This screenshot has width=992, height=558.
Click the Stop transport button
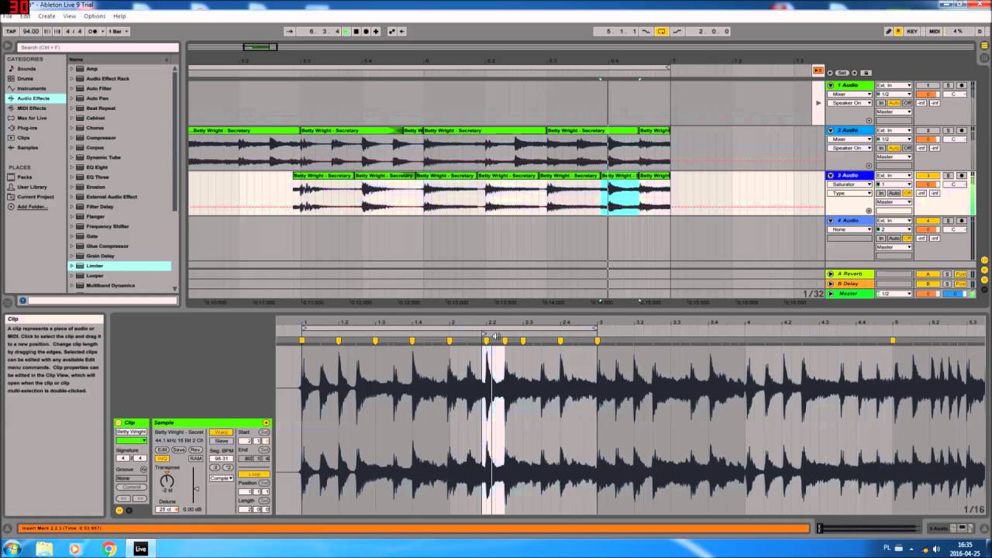(x=356, y=31)
